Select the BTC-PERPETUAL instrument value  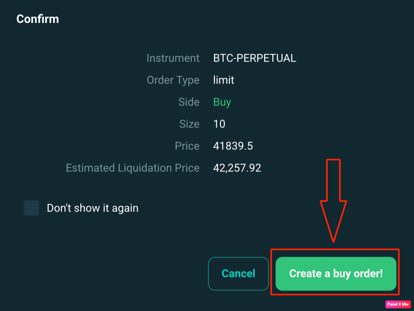(x=254, y=58)
